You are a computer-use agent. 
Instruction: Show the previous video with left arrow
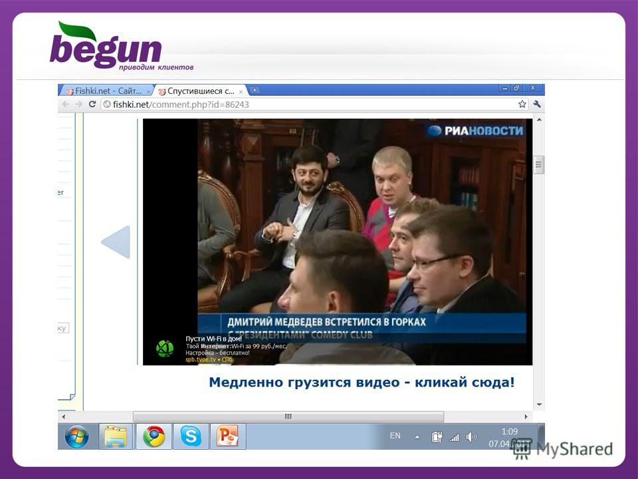click(x=116, y=242)
